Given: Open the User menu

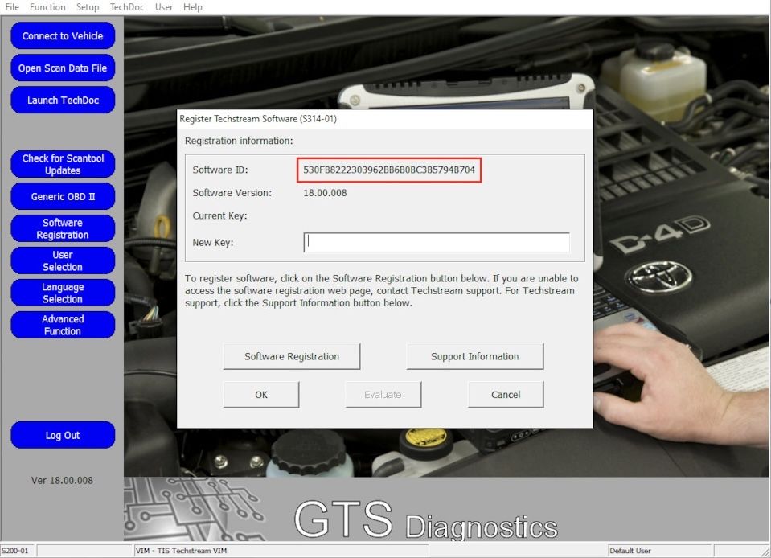Looking at the screenshot, I should (x=164, y=7).
